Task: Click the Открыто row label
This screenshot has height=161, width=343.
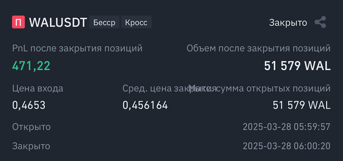Action: [x=31, y=127]
